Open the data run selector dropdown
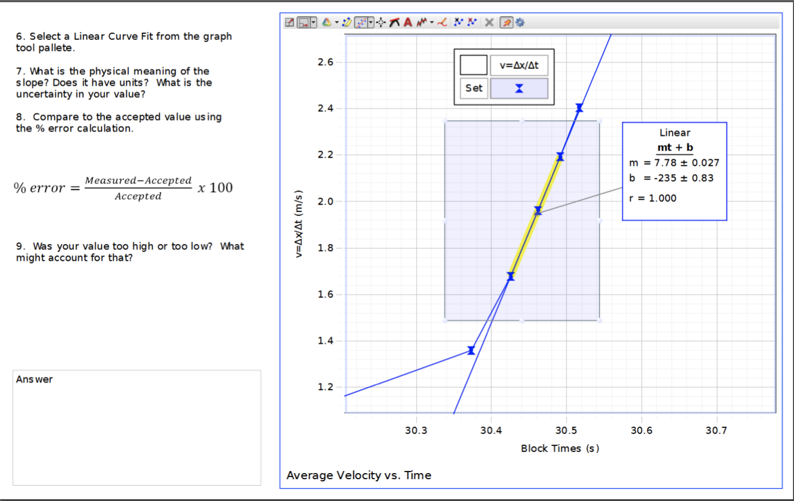The width and height of the screenshot is (794, 501). pos(337,22)
